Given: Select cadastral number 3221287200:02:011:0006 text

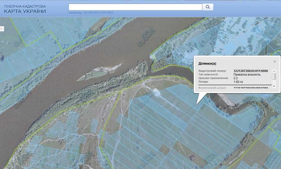Looking at the screenshot, I should [x=251, y=71].
